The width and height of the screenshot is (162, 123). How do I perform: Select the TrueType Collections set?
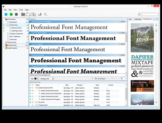tap(16, 34)
